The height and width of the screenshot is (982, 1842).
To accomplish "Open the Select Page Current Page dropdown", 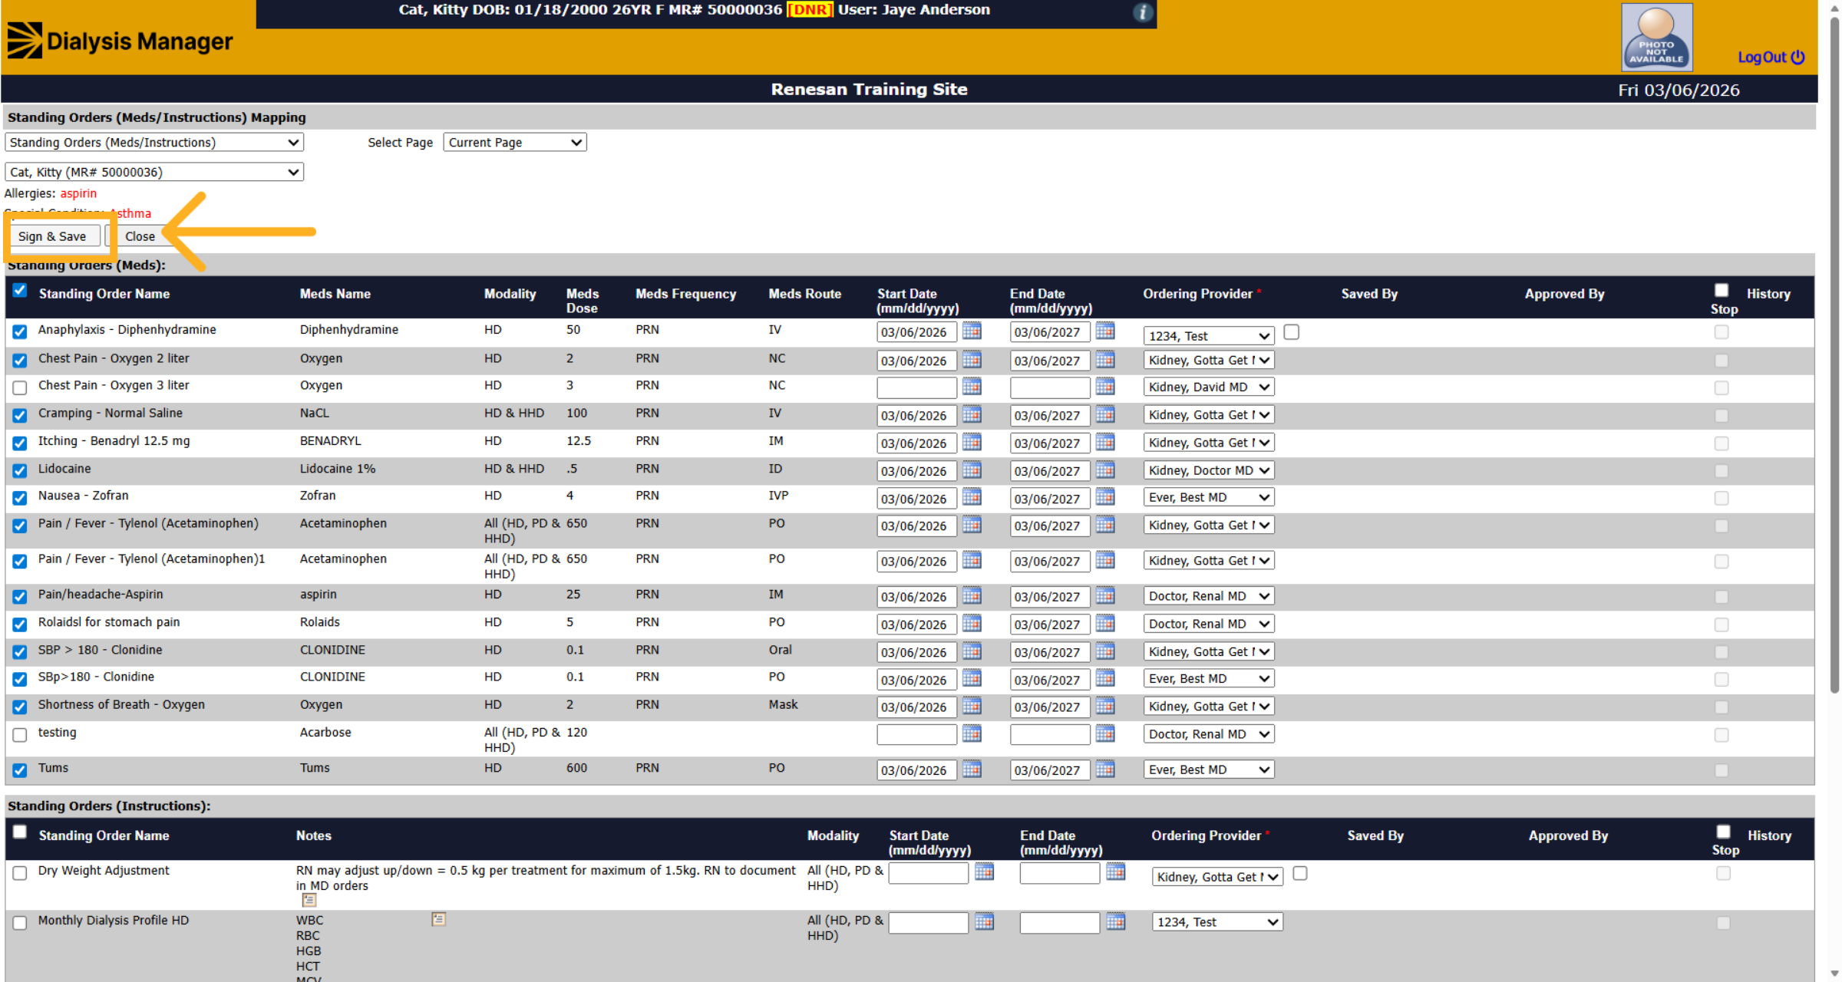I will click(x=515, y=143).
